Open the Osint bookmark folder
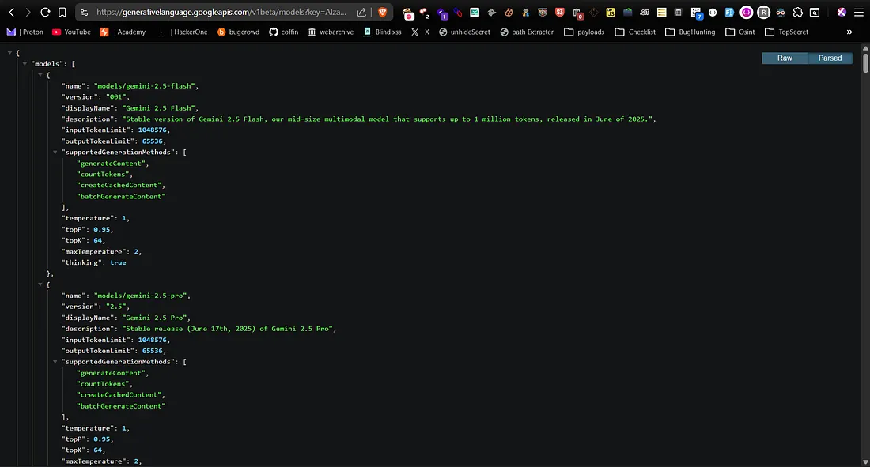The image size is (870, 467). click(x=740, y=32)
